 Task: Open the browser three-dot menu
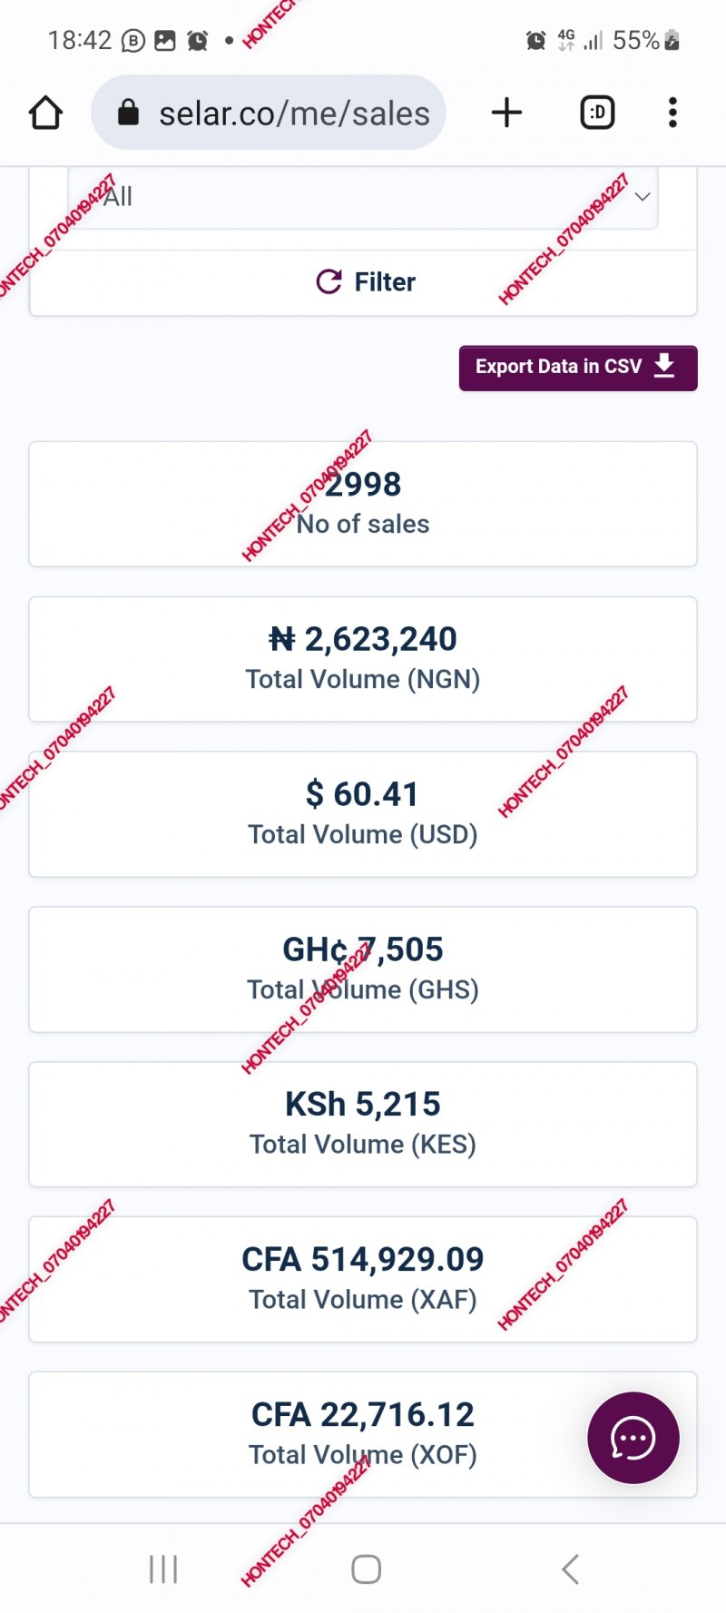(672, 113)
